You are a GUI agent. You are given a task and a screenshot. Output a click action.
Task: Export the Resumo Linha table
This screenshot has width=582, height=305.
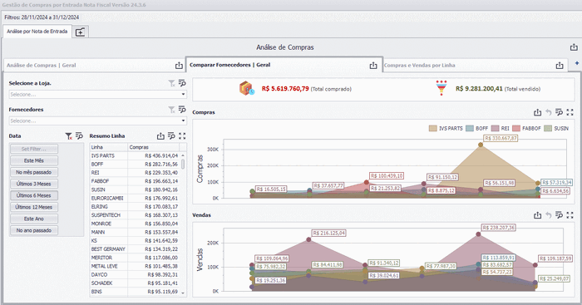pos(160,136)
